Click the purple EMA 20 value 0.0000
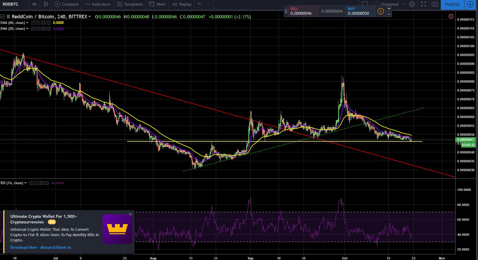Screen dimensions: 478x260 click(58, 29)
